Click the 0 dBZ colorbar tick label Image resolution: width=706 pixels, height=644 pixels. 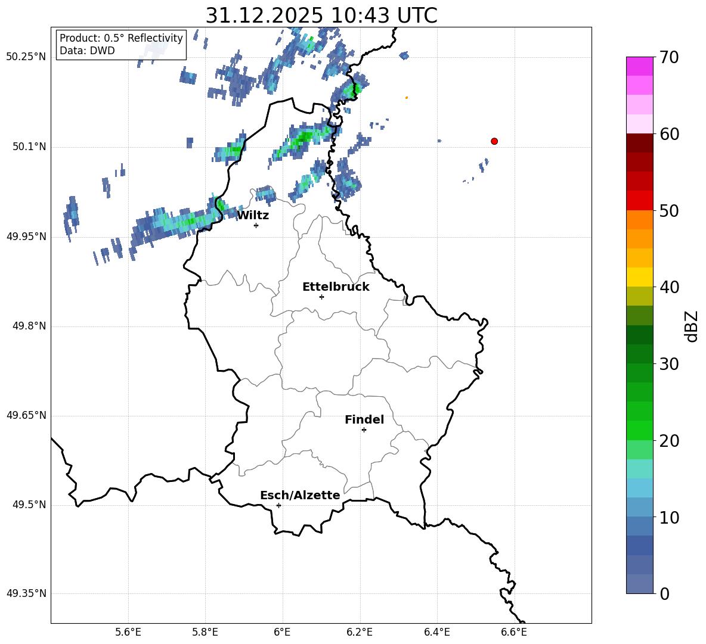(664, 594)
